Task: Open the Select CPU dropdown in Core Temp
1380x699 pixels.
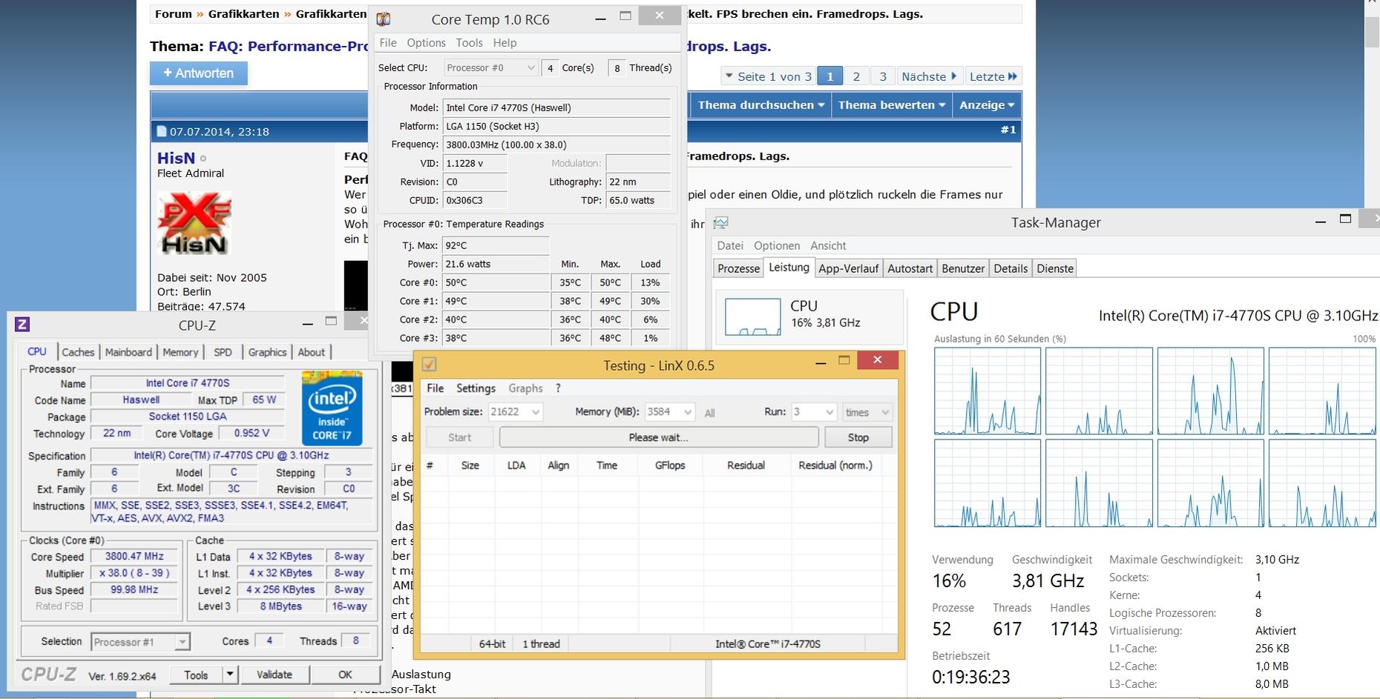Action: 490,67
